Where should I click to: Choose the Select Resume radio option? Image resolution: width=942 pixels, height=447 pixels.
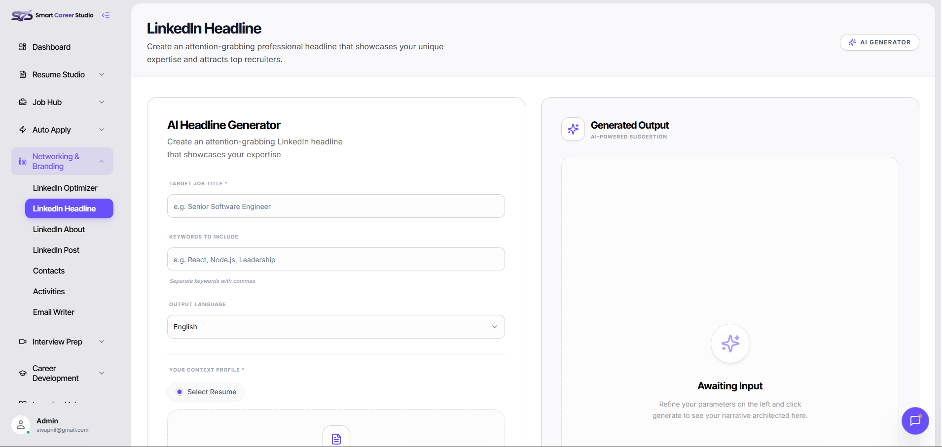pyautogui.click(x=180, y=392)
